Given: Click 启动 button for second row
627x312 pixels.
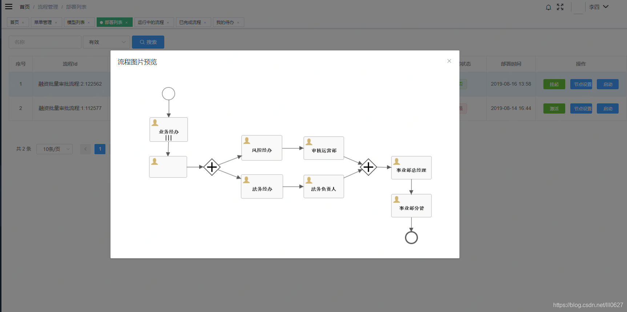Looking at the screenshot, I should (608, 108).
